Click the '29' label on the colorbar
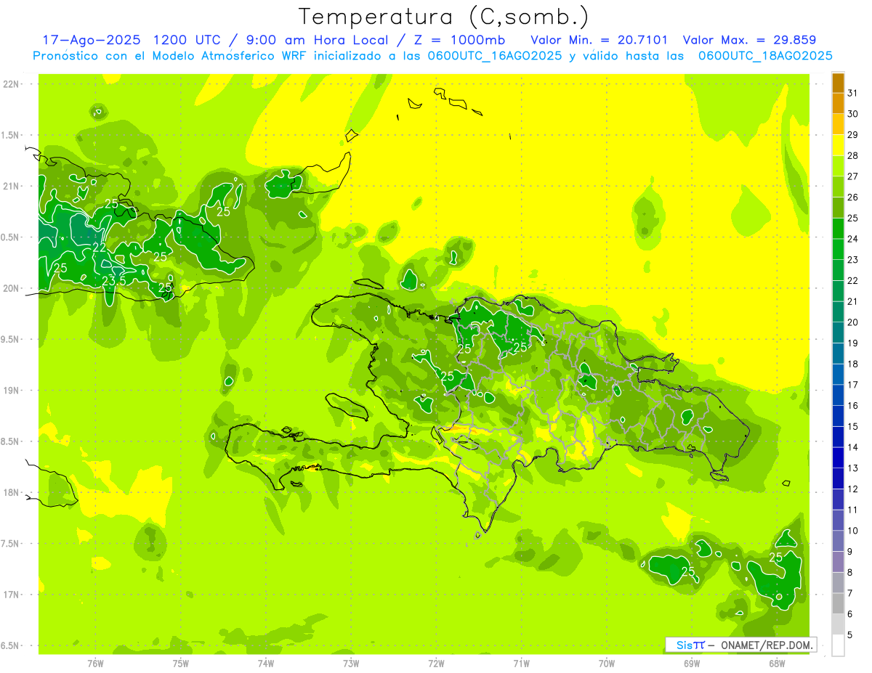The width and height of the screenshot is (872, 673). click(853, 134)
